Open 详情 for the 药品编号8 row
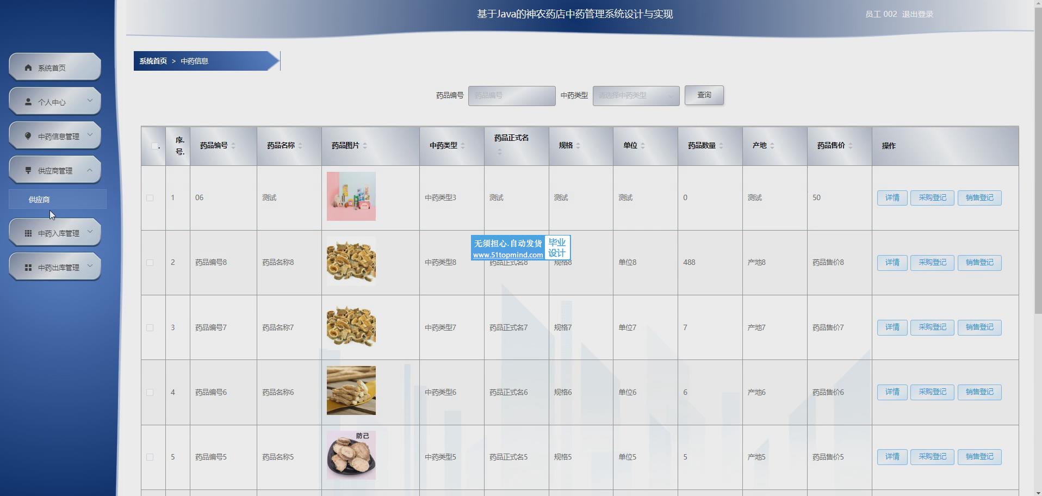Image resolution: width=1042 pixels, height=496 pixels. pos(892,263)
